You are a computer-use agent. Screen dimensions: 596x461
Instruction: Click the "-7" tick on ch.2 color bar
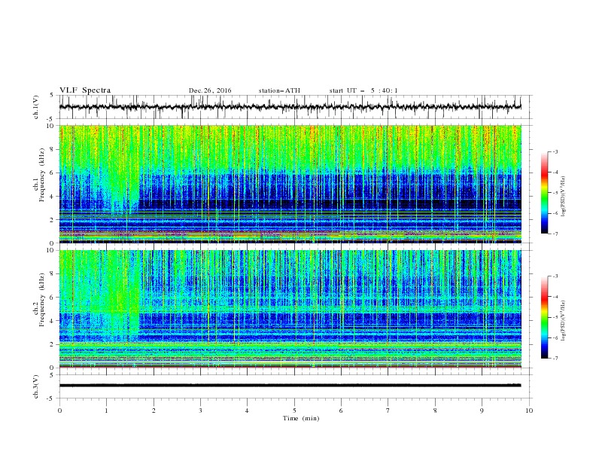coord(555,359)
